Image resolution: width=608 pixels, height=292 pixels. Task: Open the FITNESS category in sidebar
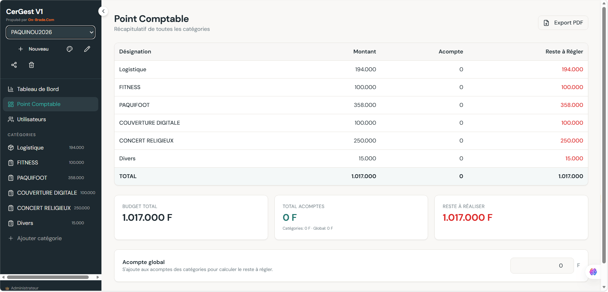[51, 163]
